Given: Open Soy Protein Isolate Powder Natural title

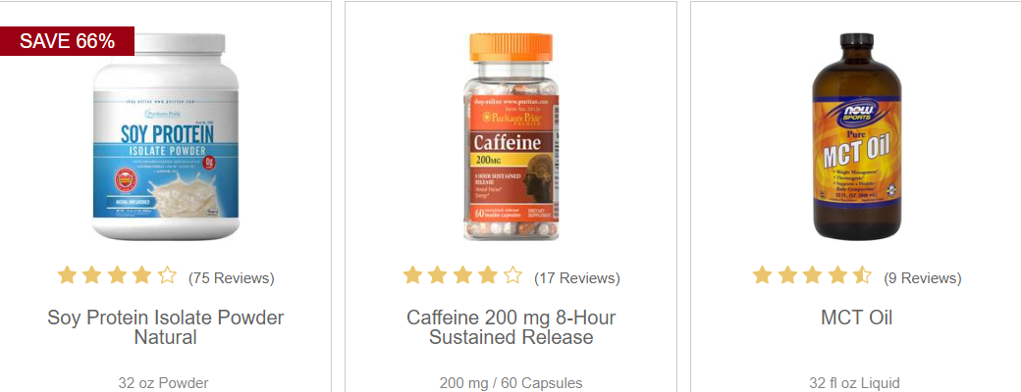Looking at the screenshot, I should (x=165, y=327).
